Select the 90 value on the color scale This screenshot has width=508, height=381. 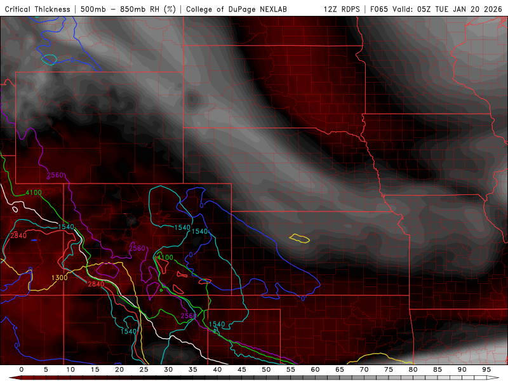462,370
